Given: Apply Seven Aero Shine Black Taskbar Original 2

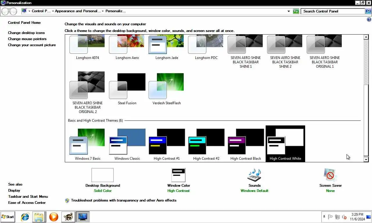Looking at the screenshot, I should (87, 92).
